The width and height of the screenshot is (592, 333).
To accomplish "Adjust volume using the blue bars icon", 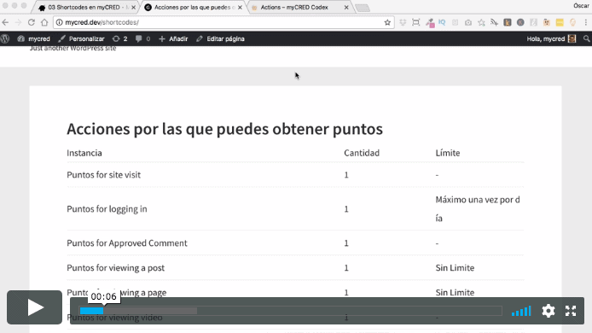I will (521, 311).
